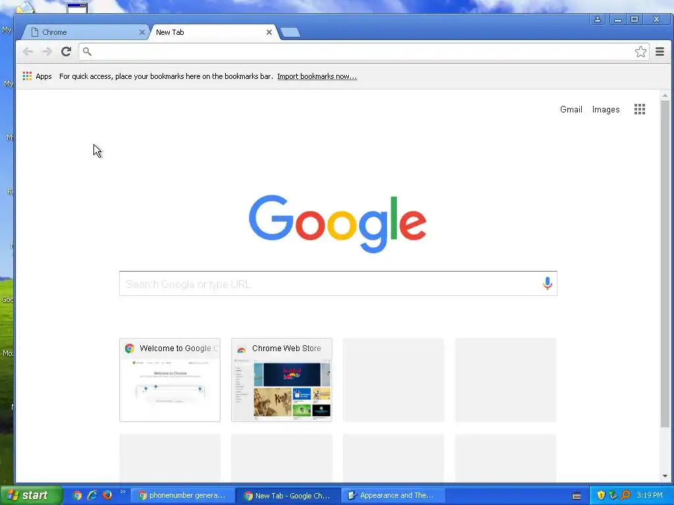The image size is (674, 505).
Task: Open the Apps shortcut in bookmarks bar
Action: click(37, 76)
